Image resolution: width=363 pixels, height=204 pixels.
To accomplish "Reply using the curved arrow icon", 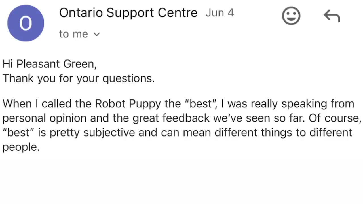I will coord(332,16).
